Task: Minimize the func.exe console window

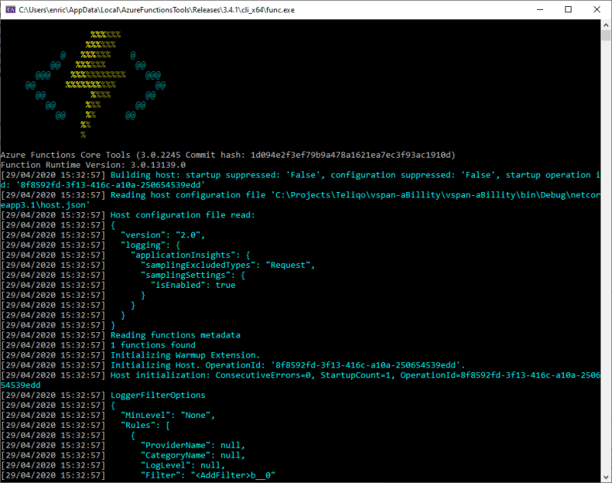Action: pyautogui.click(x=540, y=10)
